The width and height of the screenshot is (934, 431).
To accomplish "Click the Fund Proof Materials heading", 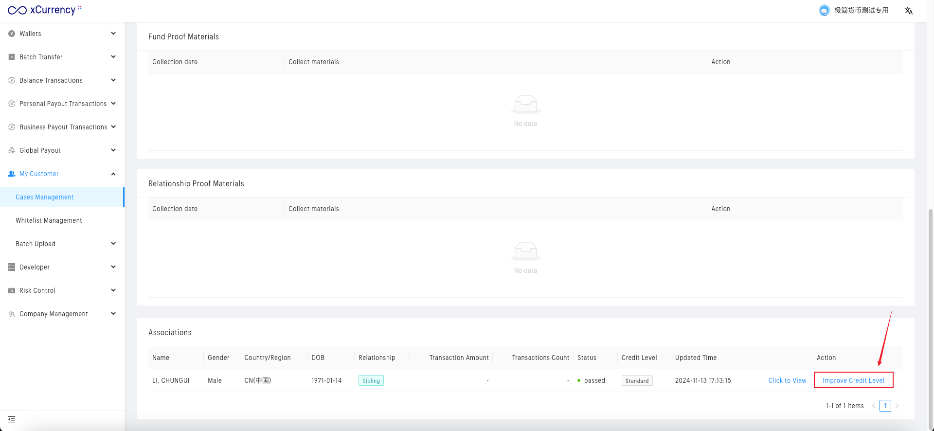I will (x=183, y=36).
